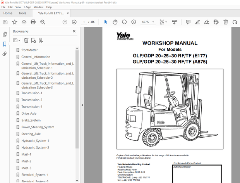This screenshot has height=183, width=240.
Task: Open the Edit menu
Action: click(x=10, y=7)
